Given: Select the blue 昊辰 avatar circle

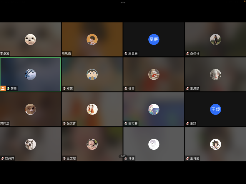Looking at the screenshot, I should (154, 39).
